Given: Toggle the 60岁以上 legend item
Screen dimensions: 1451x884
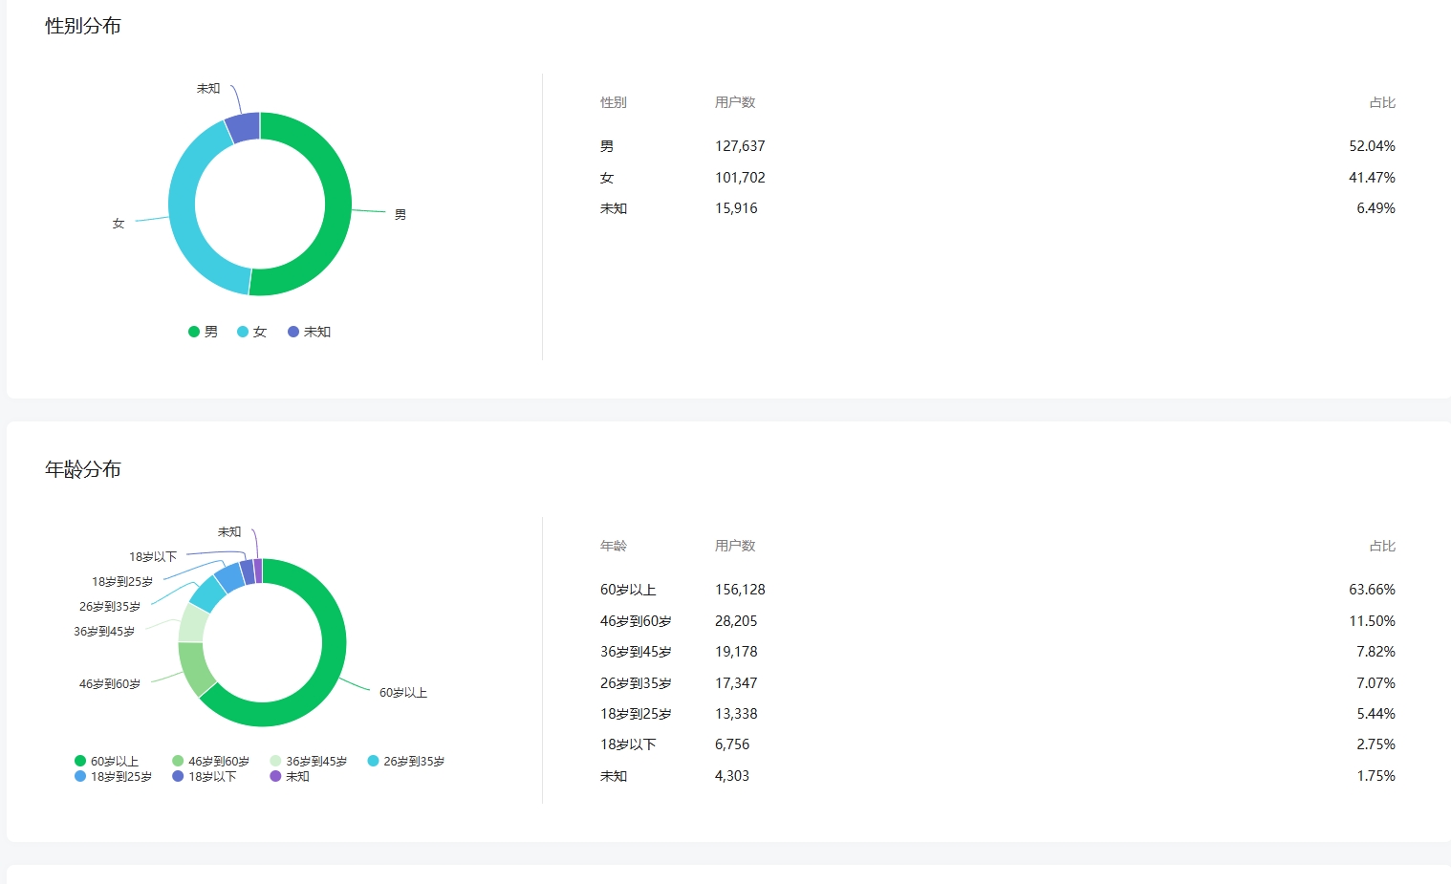Looking at the screenshot, I should [106, 762].
